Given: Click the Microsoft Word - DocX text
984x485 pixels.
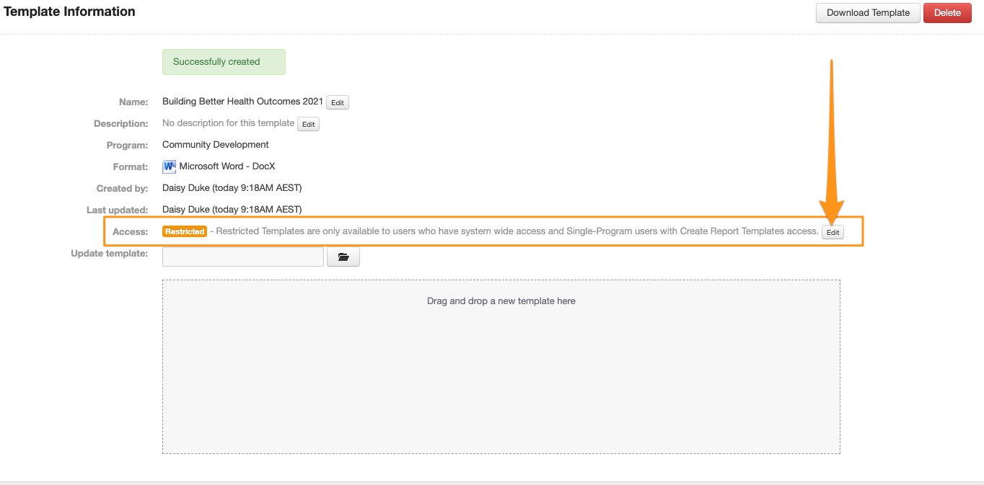Looking at the screenshot, I should click(227, 166).
